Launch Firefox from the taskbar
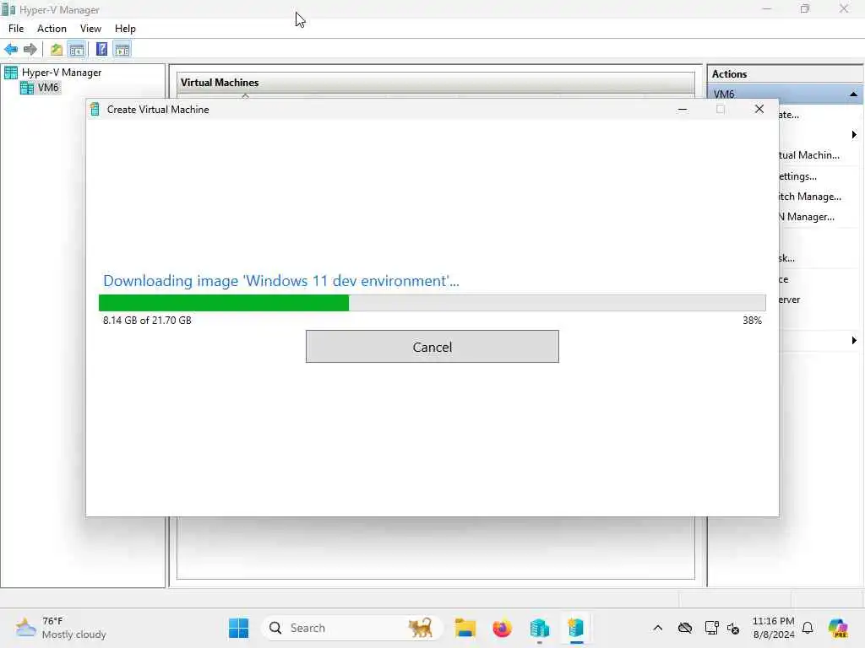The width and height of the screenshot is (865, 648). [x=502, y=628]
